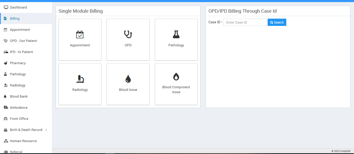The image size is (354, 154).
Task: Open IPD - In Patient section
Action: click(x=22, y=52)
